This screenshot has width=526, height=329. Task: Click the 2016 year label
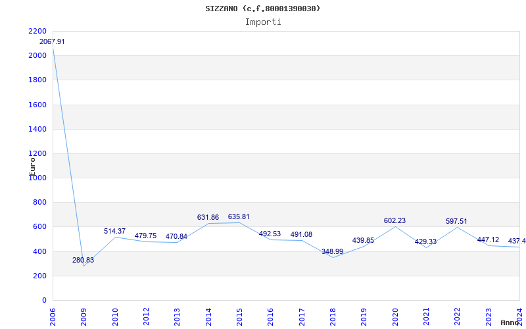point(270,317)
